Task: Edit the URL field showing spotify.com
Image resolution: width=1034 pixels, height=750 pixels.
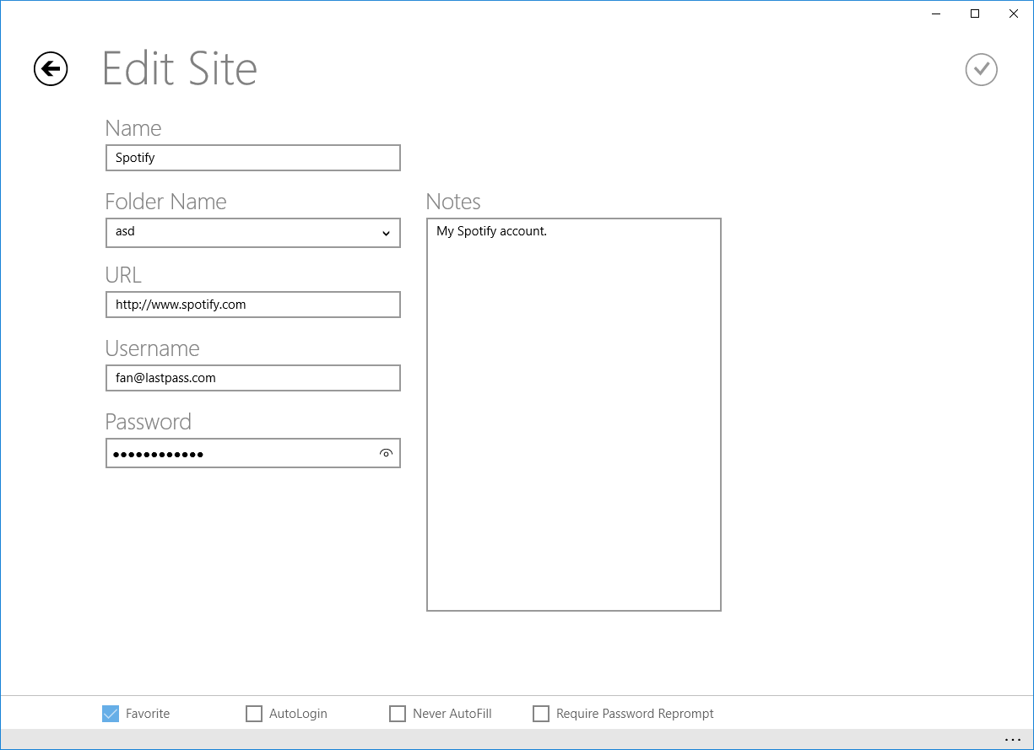Action: click(x=253, y=305)
